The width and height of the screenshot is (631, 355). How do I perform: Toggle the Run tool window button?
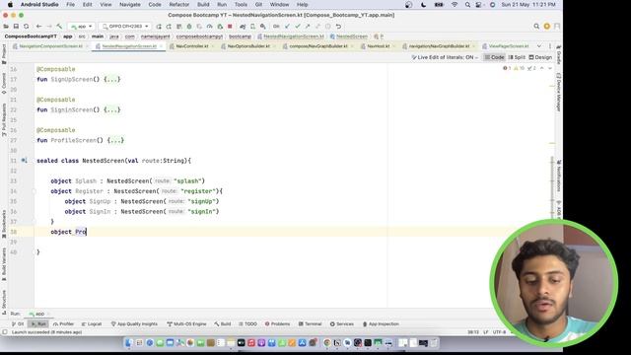[39, 324]
